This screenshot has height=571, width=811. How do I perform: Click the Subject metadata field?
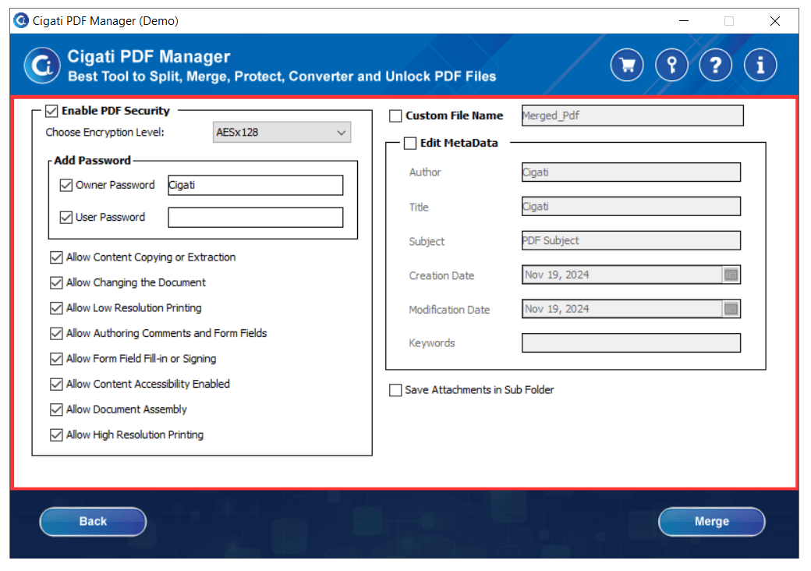pyautogui.click(x=631, y=240)
